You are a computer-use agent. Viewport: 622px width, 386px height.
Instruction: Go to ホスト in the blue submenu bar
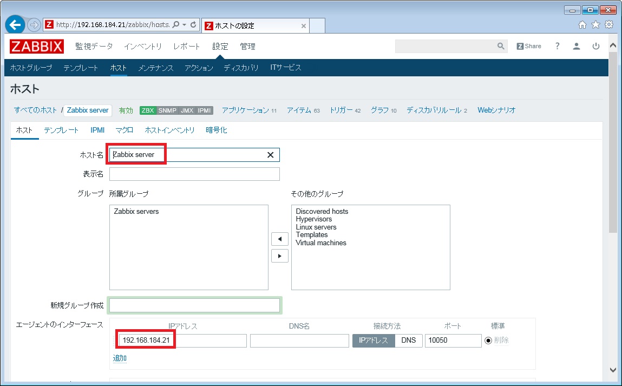(118, 68)
